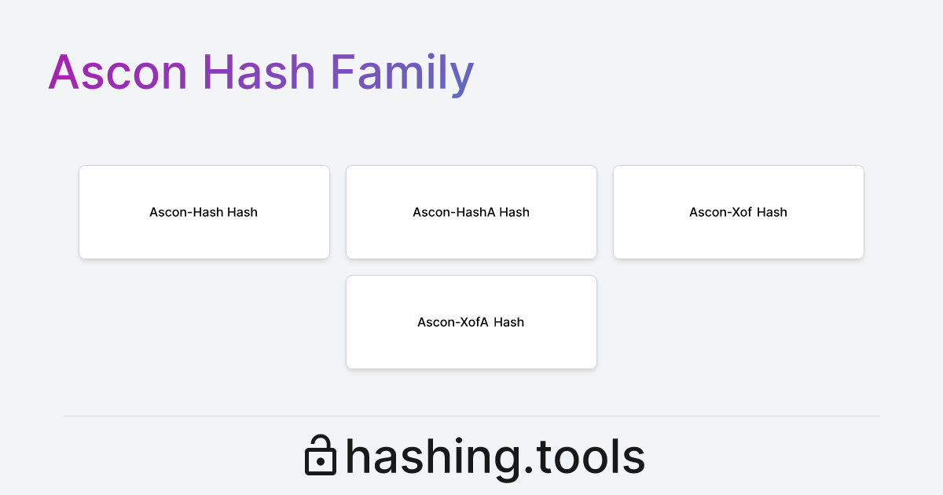Click the Ascon-HashA Hash label text
The height and width of the screenshot is (495, 943).
472,212
